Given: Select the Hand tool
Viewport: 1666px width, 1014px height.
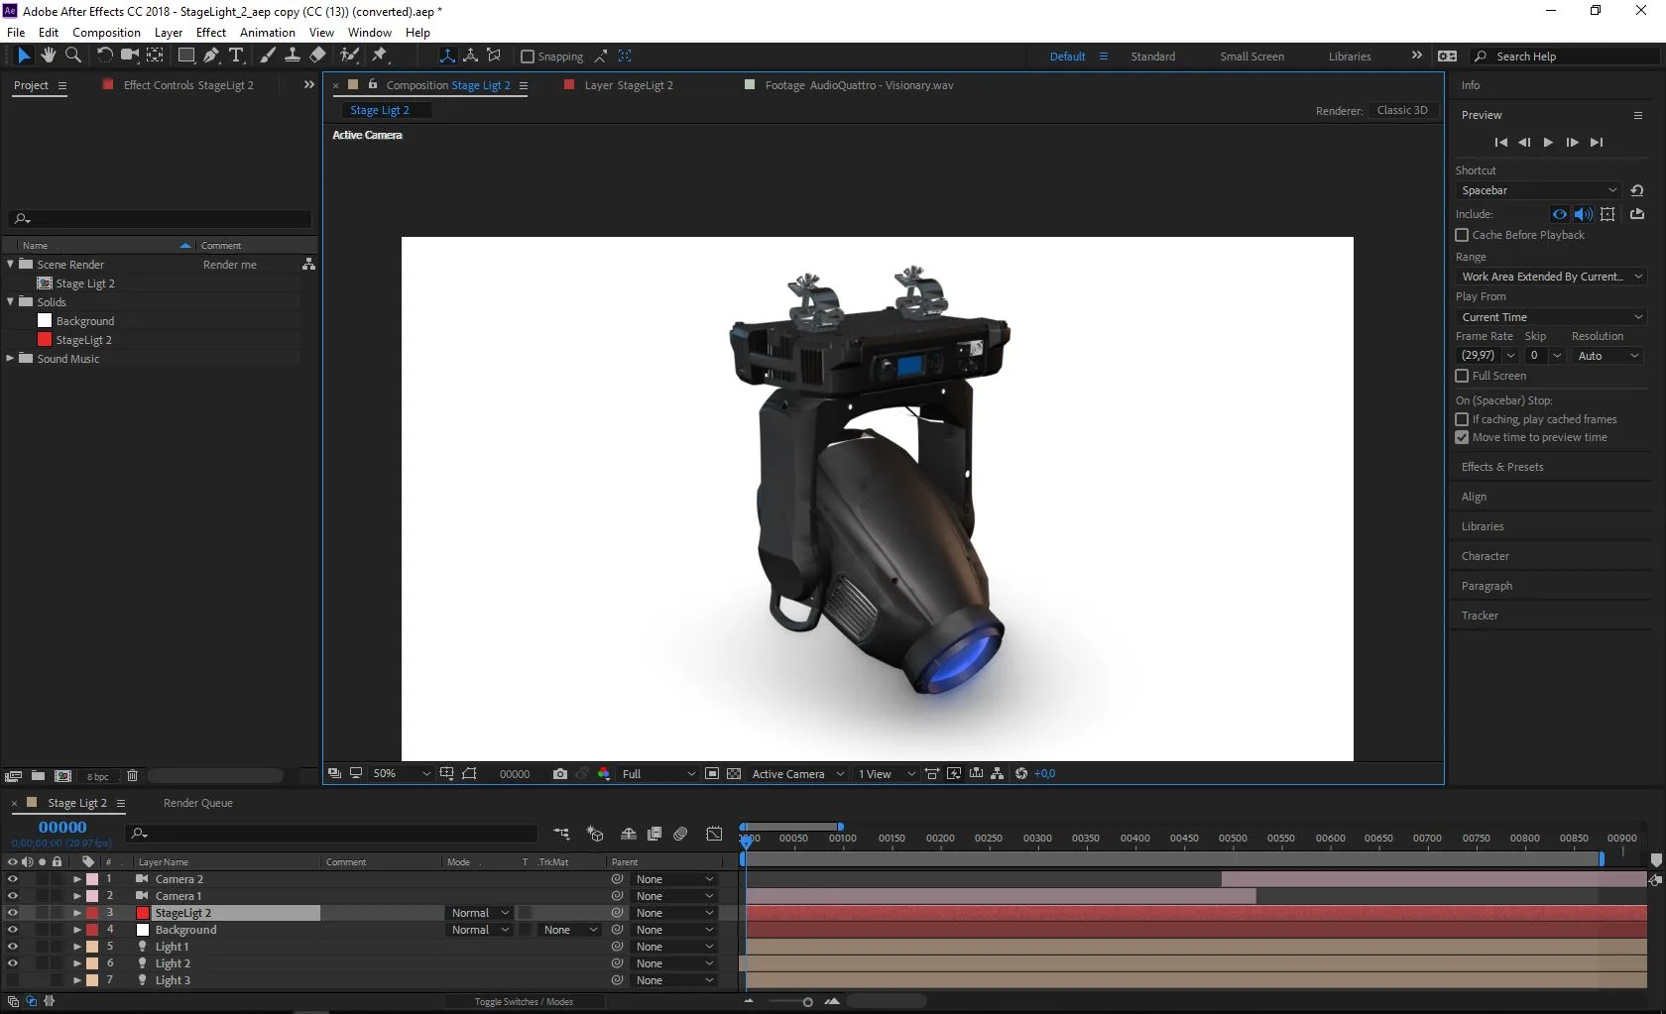Looking at the screenshot, I should pos(48,56).
